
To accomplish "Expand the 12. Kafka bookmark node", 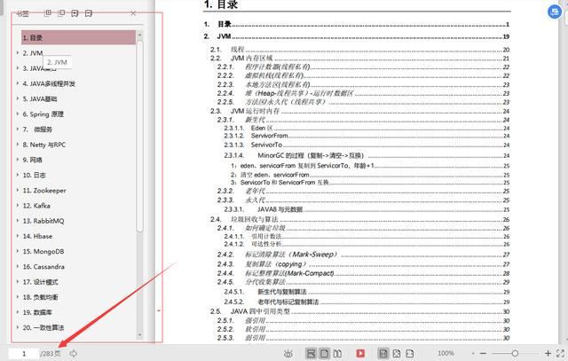I will click(x=18, y=206).
